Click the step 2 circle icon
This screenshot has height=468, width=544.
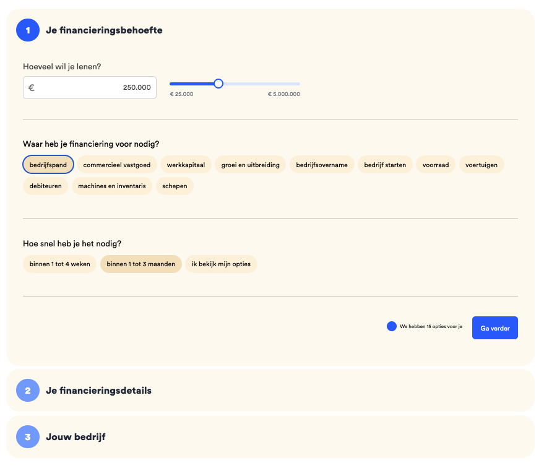pos(28,390)
